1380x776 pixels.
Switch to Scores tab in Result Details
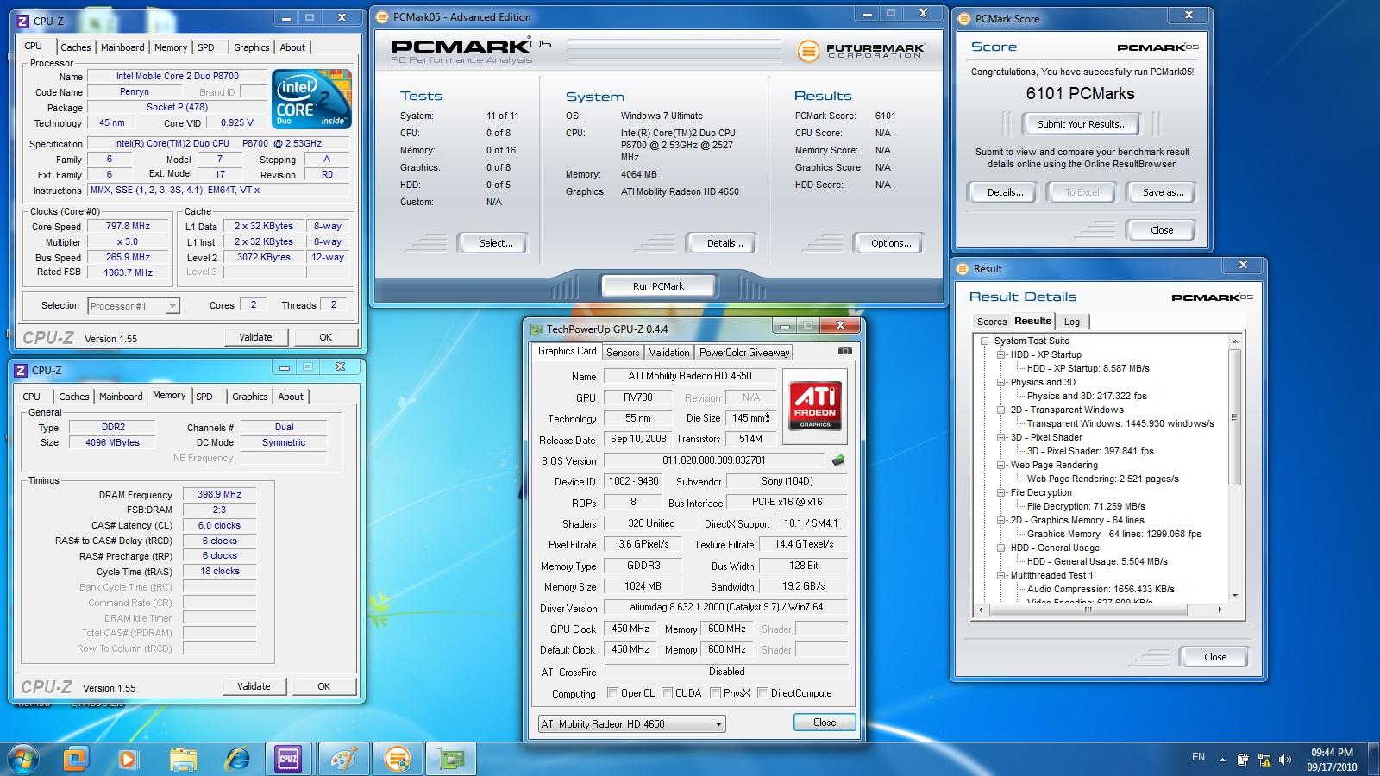tap(992, 322)
